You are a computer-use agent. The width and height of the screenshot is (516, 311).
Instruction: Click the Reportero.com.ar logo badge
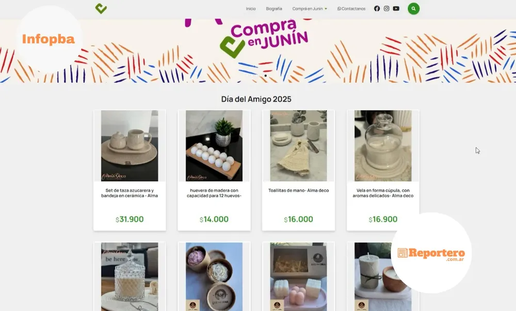click(431, 253)
